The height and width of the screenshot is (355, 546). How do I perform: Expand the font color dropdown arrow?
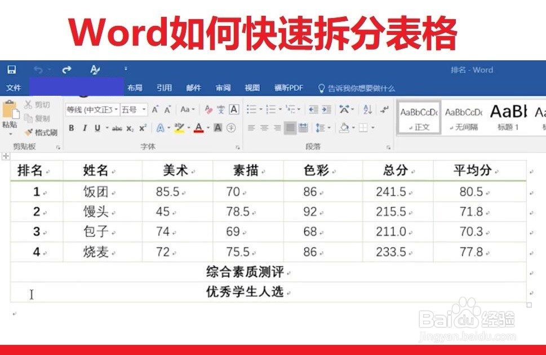[208, 128]
